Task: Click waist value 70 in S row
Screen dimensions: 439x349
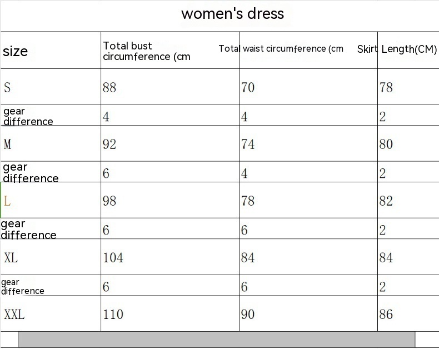Action: point(248,87)
